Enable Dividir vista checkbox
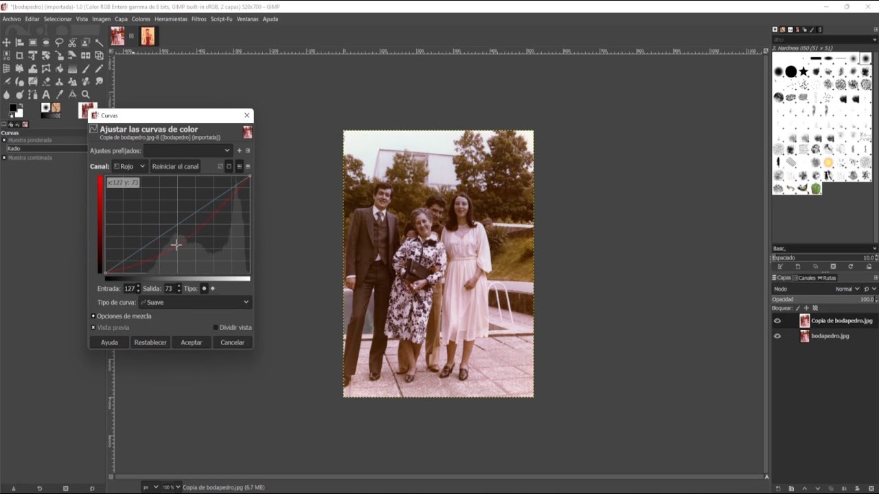Screen dimensions: 879x494 tap(215, 327)
